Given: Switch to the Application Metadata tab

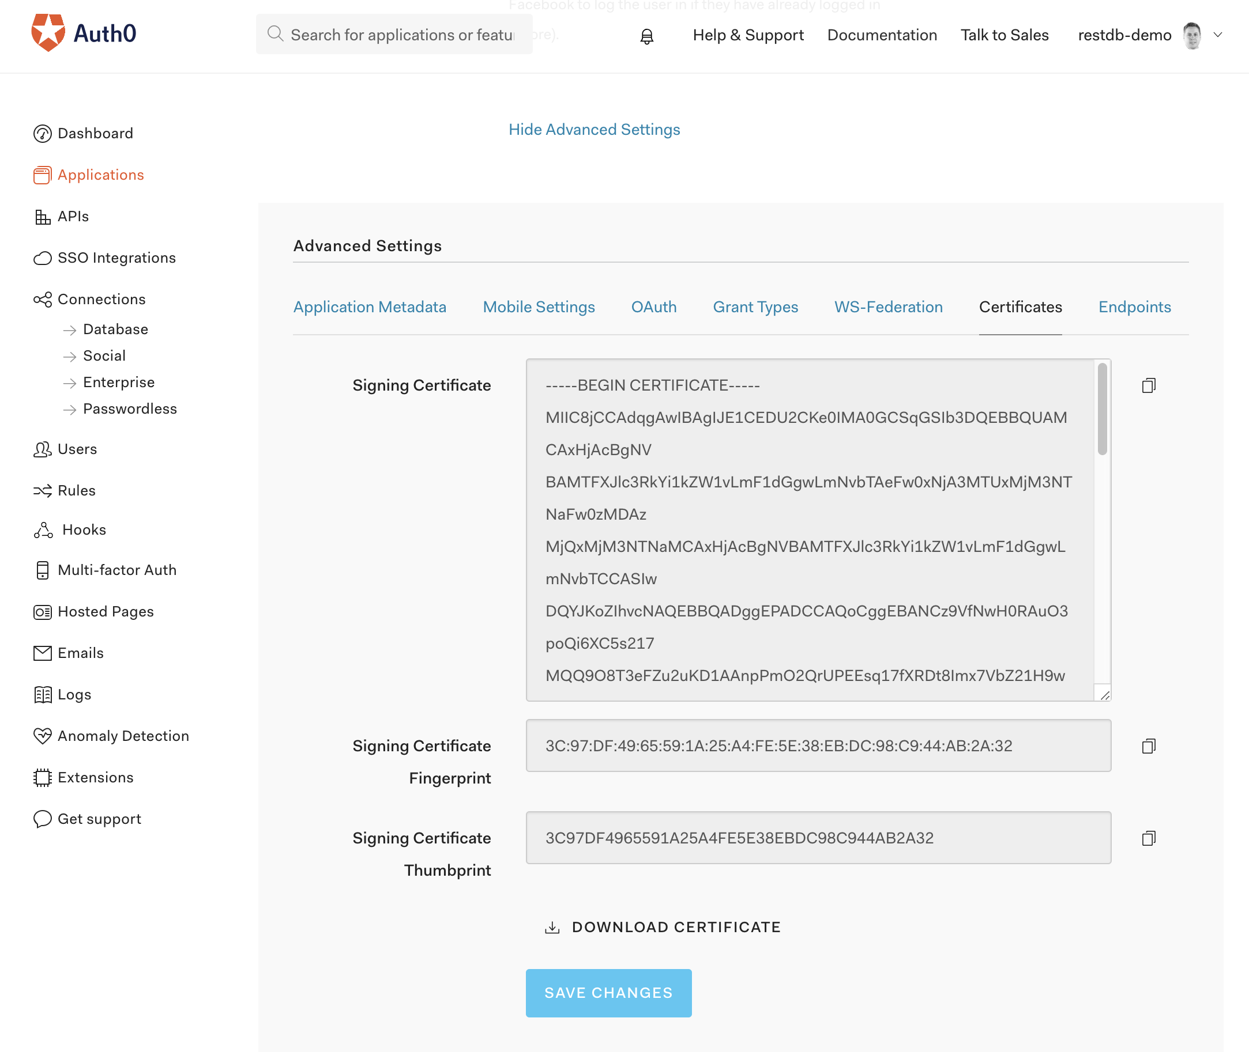Looking at the screenshot, I should (370, 307).
